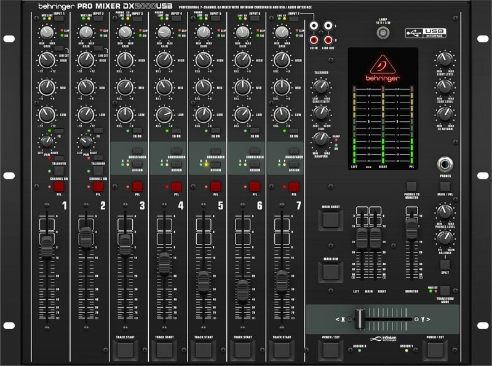This screenshot has height=366, width=492.
Task: Click the channel 4 Assign button
Action: click(x=177, y=164)
